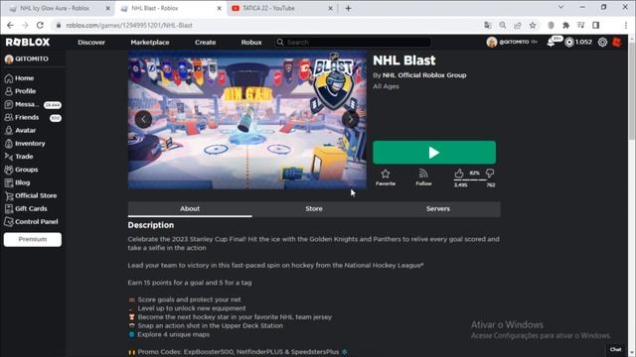The width and height of the screenshot is (636, 357).
Task: Switch to the Store tab
Action: [314, 209]
